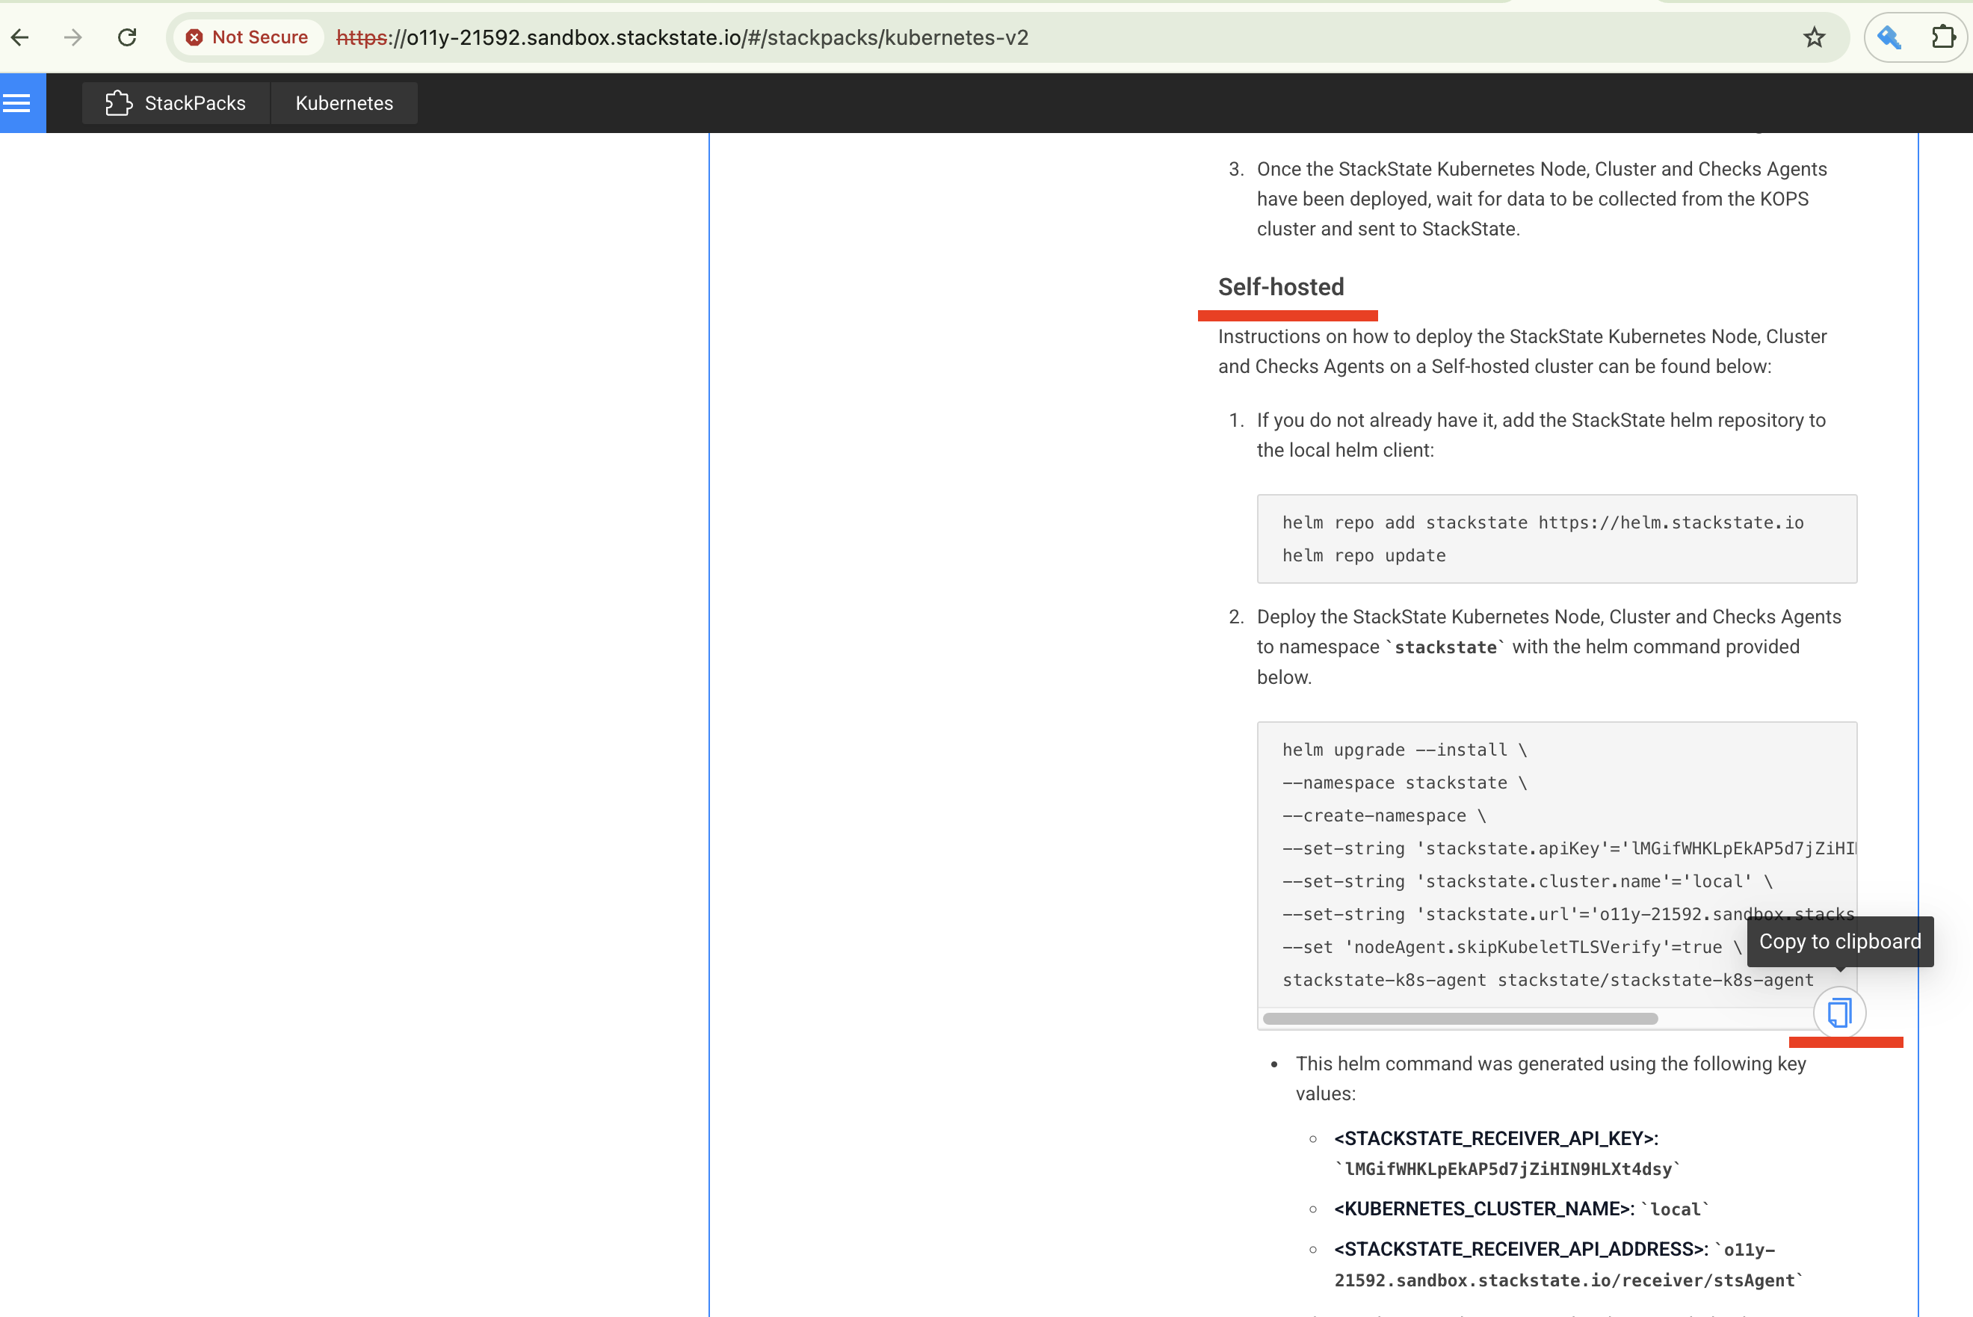Click the circular copy button below the code block
The image size is (1973, 1317).
coord(1841,1013)
